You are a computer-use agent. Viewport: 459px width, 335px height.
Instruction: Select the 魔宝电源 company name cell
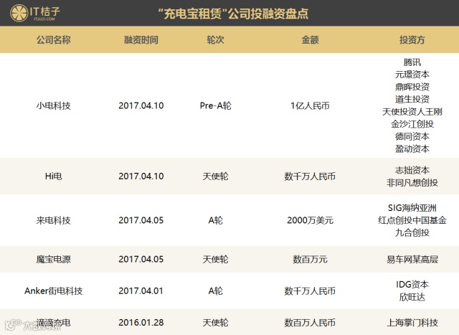53,259
